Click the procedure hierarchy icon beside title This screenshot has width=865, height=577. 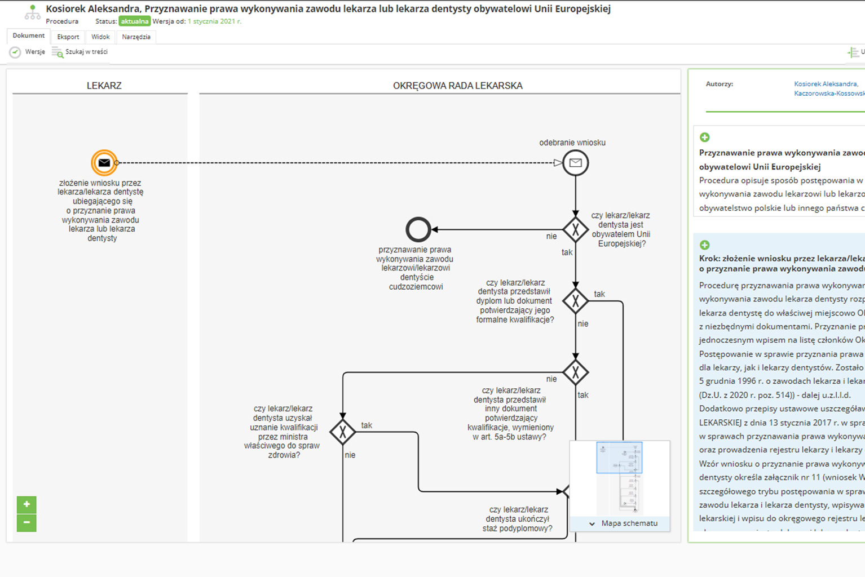(x=32, y=13)
